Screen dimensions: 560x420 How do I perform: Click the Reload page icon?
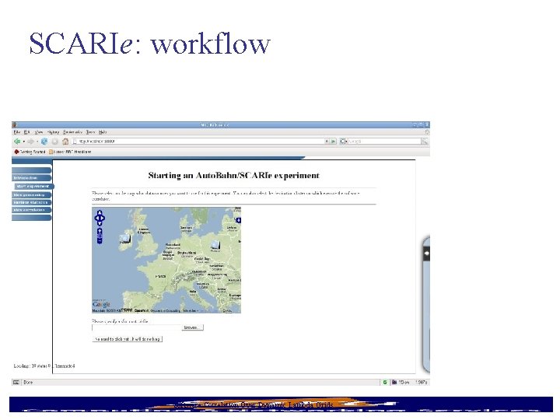point(44,142)
